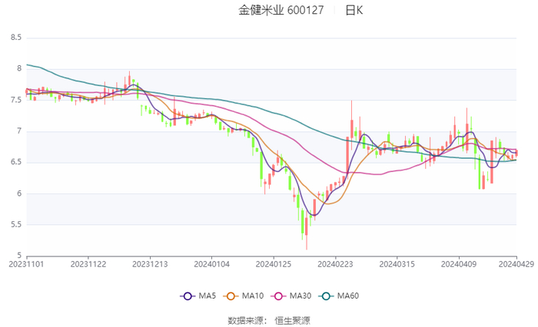The image size is (538, 327).
Task: Click the 5.5 price axis label
Action: click(x=15, y=224)
